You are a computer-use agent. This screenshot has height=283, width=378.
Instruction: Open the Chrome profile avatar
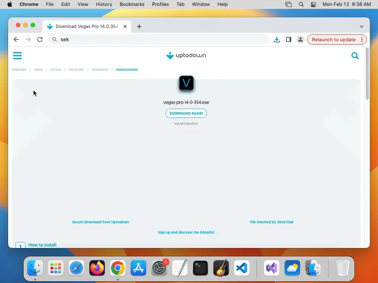[300, 39]
